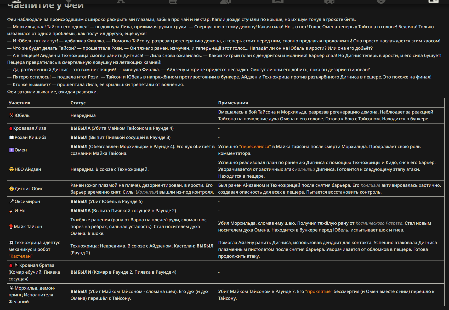The image size is (449, 310).
Task: Click the sleepy face emoji beside Дигнис Обис
Action: [x=12, y=189]
